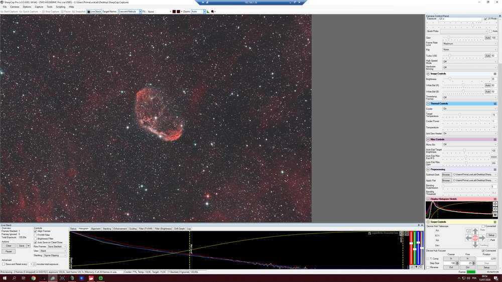Enable the focuser Reverse checkbox
Viewport: 502px width, 282px height.
click(x=428, y=267)
